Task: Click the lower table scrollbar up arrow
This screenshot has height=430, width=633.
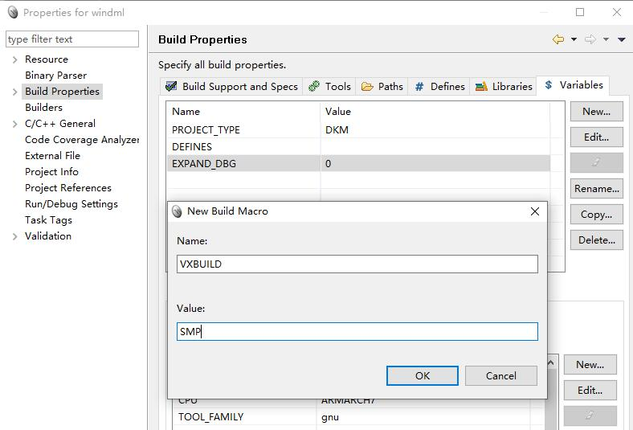Action: (551, 363)
